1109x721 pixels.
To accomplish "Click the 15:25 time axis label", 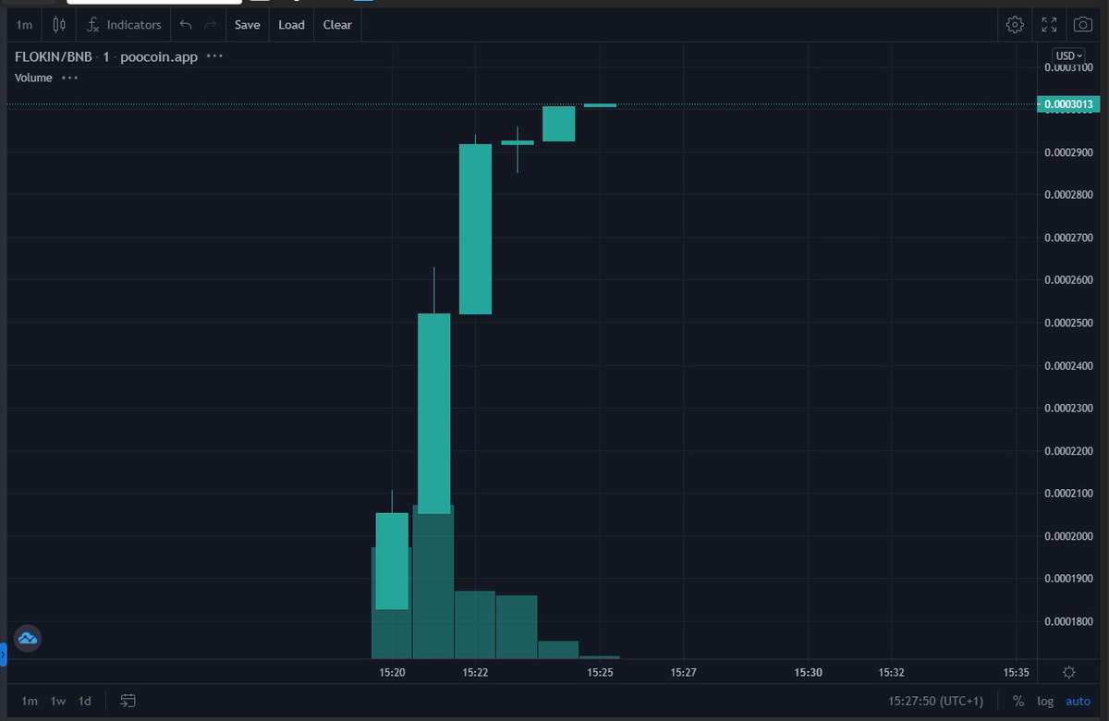I will click(600, 672).
